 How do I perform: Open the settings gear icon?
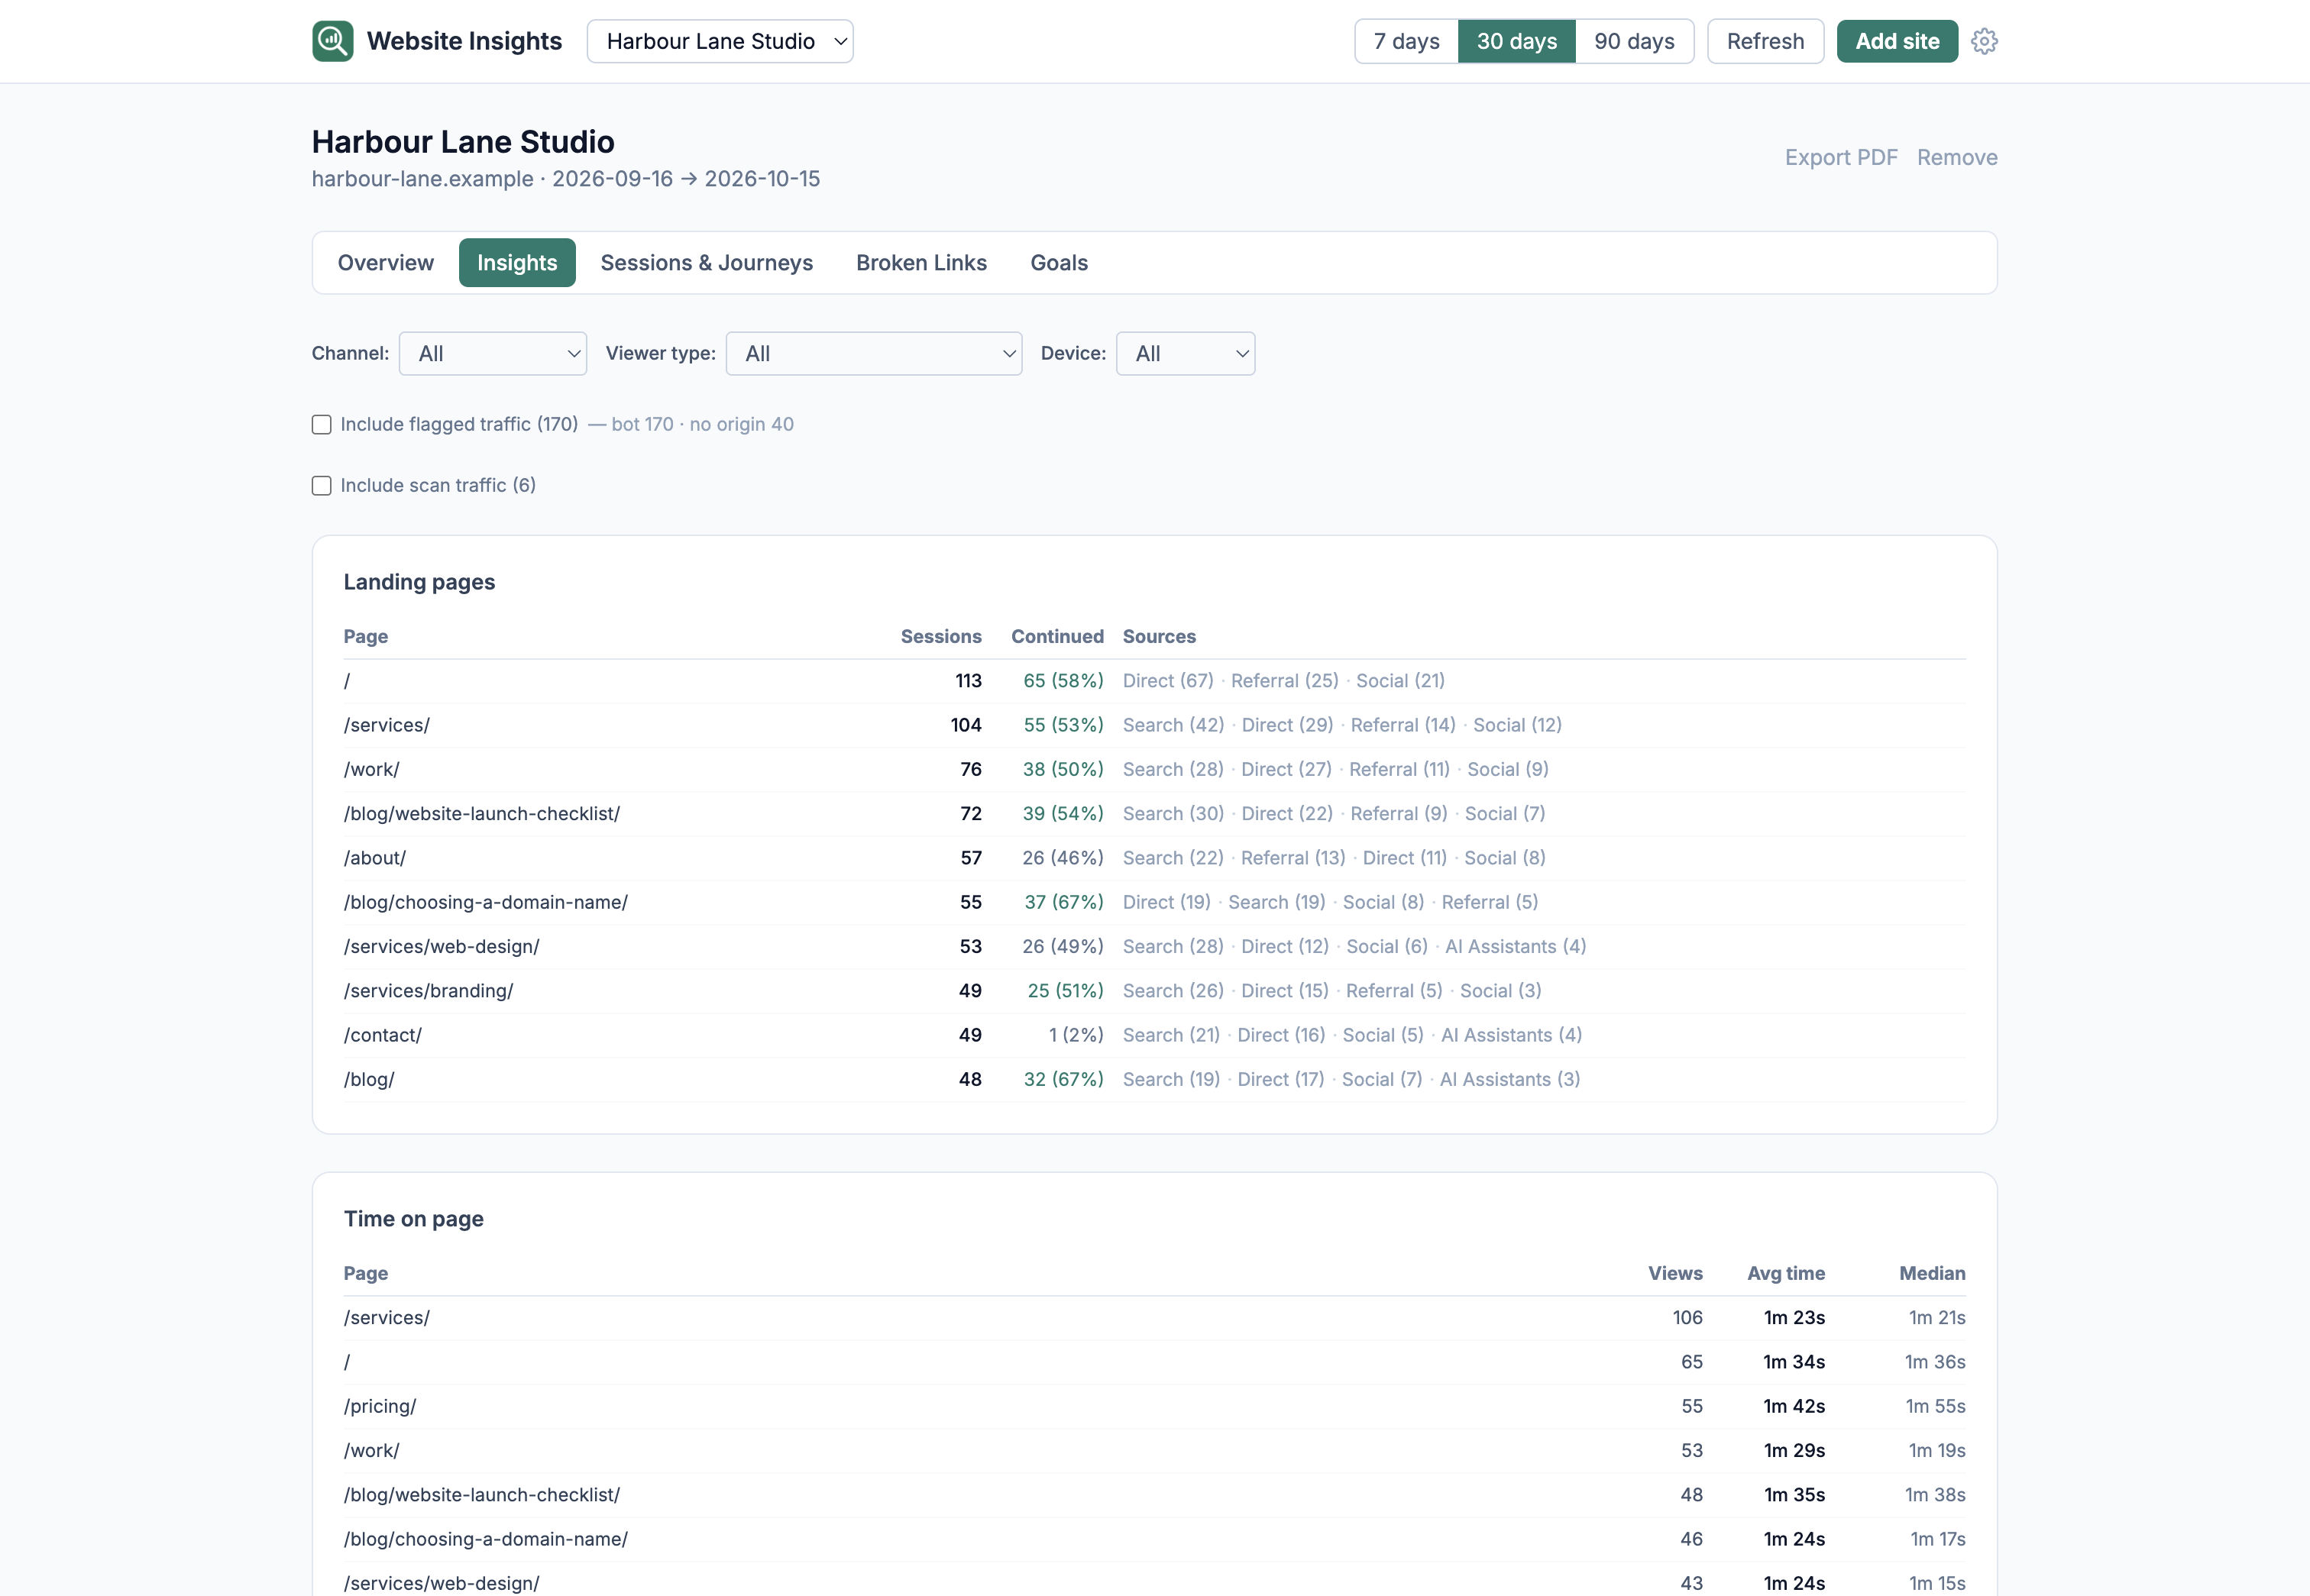click(1984, 41)
